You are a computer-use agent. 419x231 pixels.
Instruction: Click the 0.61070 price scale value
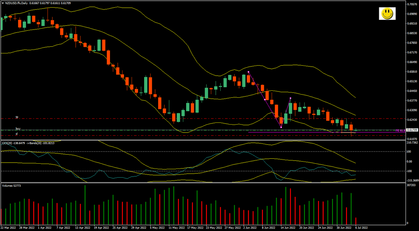(x=412, y=139)
